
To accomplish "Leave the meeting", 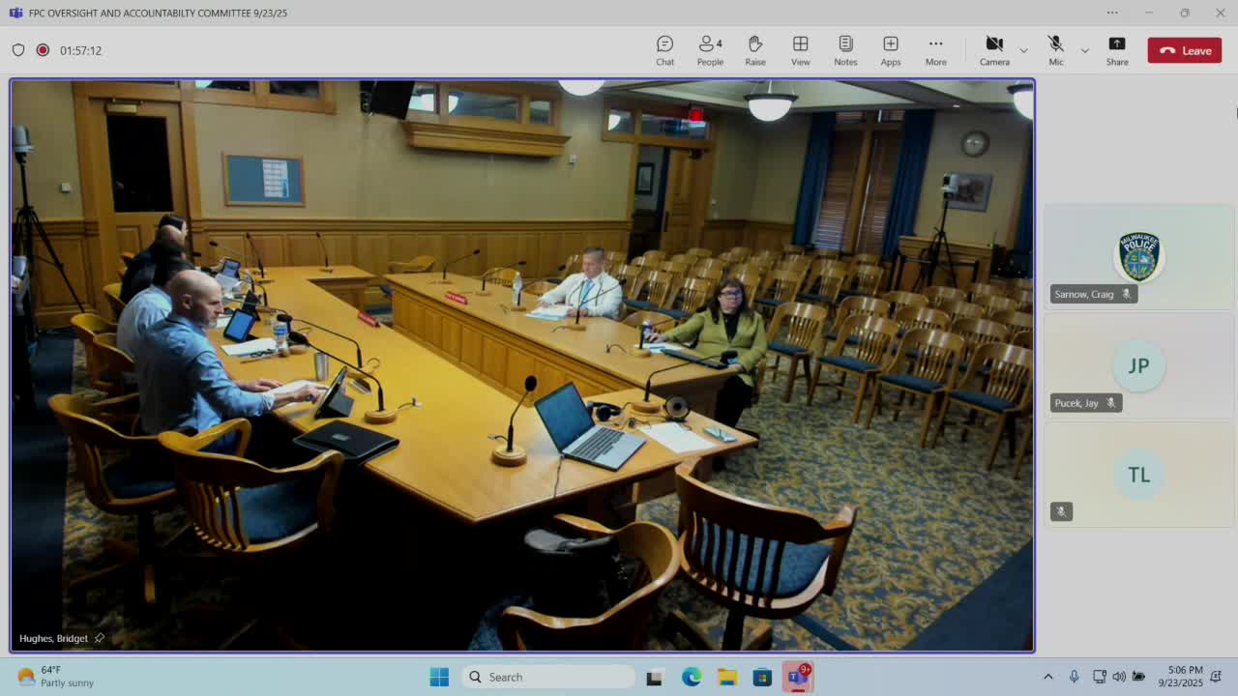I will click(x=1185, y=50).
